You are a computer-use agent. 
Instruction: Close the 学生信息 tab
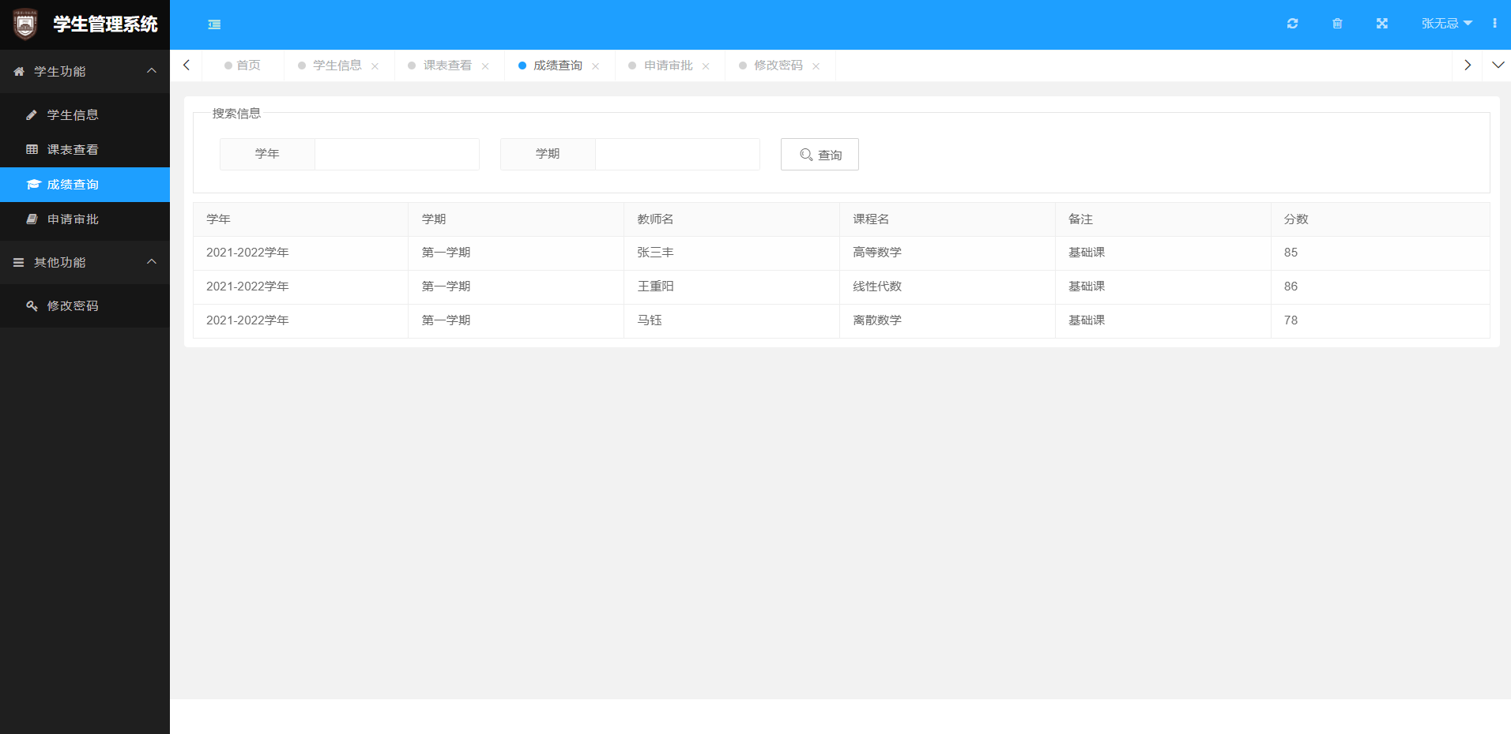[x=376, y=66]
